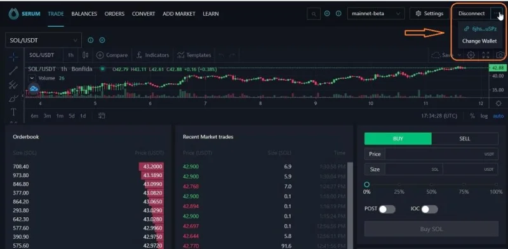Set order size slider to 100%
Viewport: 508px width, 249px height.
[496, 184]
